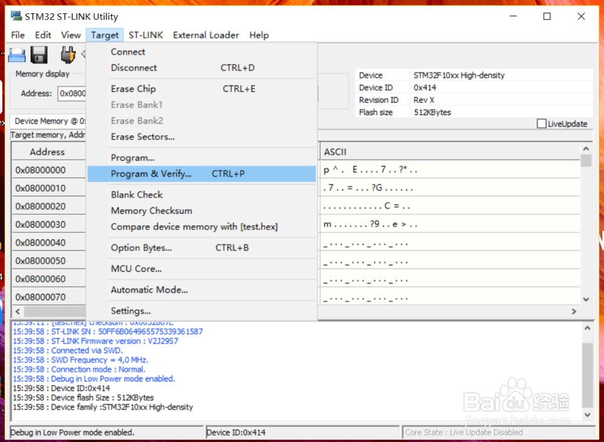Select Compare device memory with [test.hex]

pyautogui.click(x=202, y=227)
